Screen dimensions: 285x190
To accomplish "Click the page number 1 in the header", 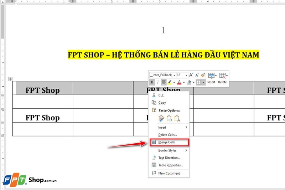I will point(164,30).
